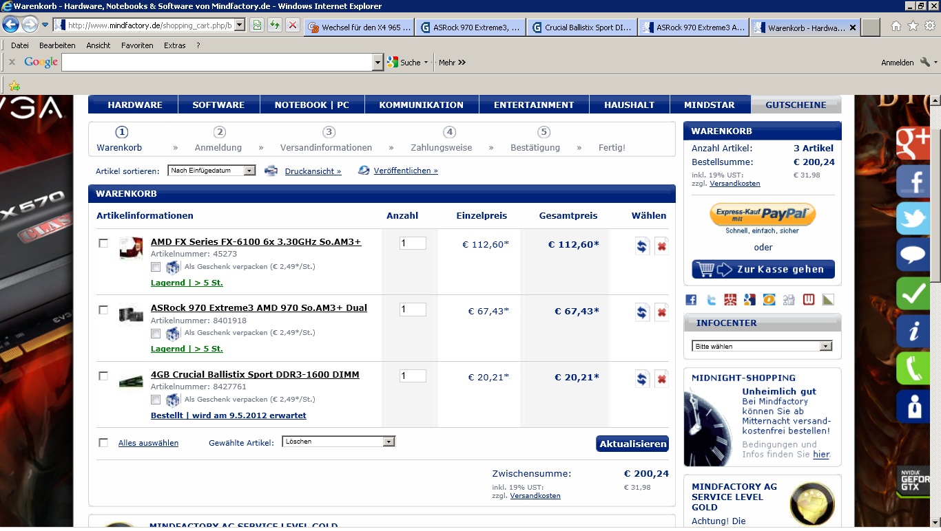Go back with the browser Back arrow
The height and width of the screenshot is (531, 941).
[10, 25]
